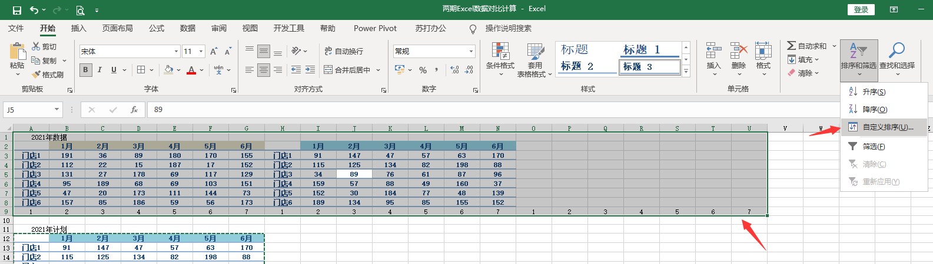Toggle Wrap Text (自动换行)
The image size is (933, 264).
coord(344,51)
